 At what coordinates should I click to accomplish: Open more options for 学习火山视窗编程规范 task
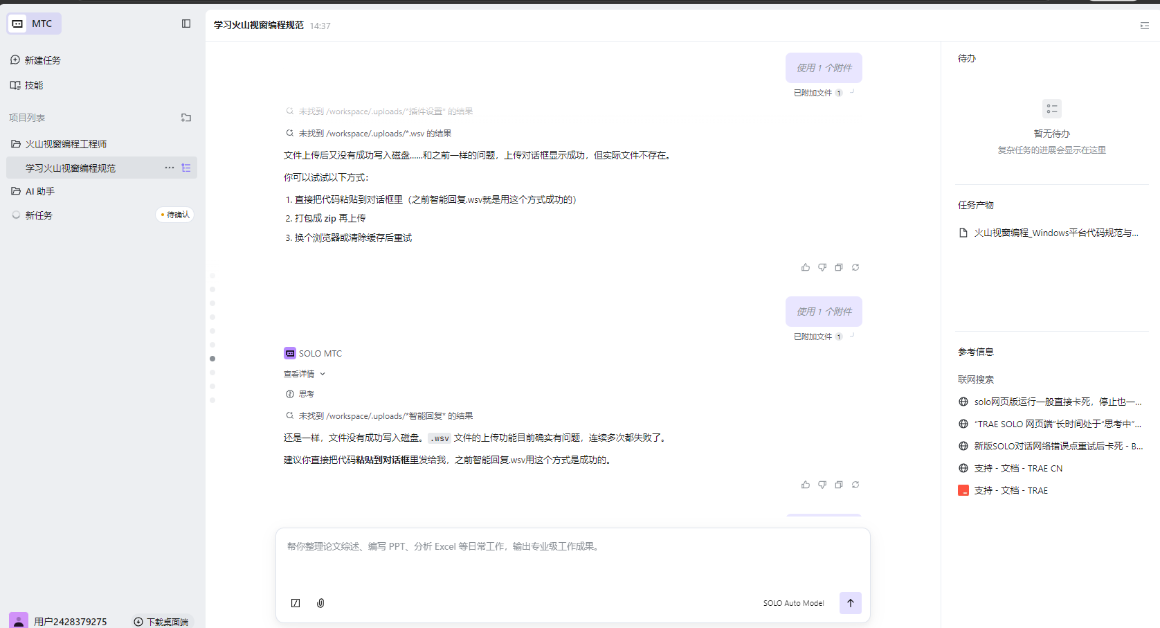(170, 168)
